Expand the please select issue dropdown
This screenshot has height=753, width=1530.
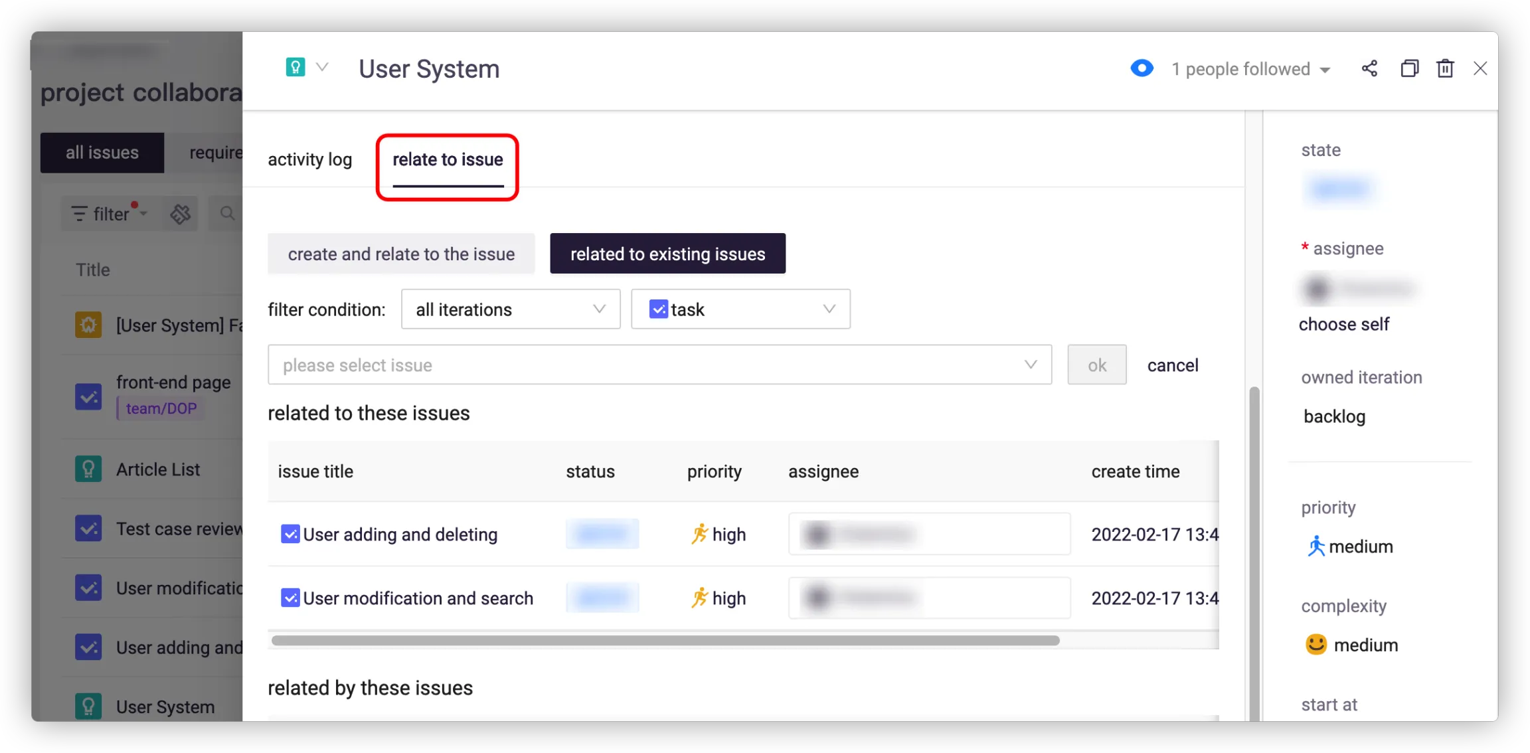coord(659,365)
